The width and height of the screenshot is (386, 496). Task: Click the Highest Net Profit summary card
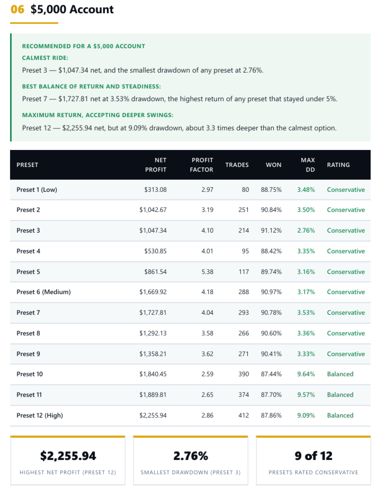pos(68,460)
